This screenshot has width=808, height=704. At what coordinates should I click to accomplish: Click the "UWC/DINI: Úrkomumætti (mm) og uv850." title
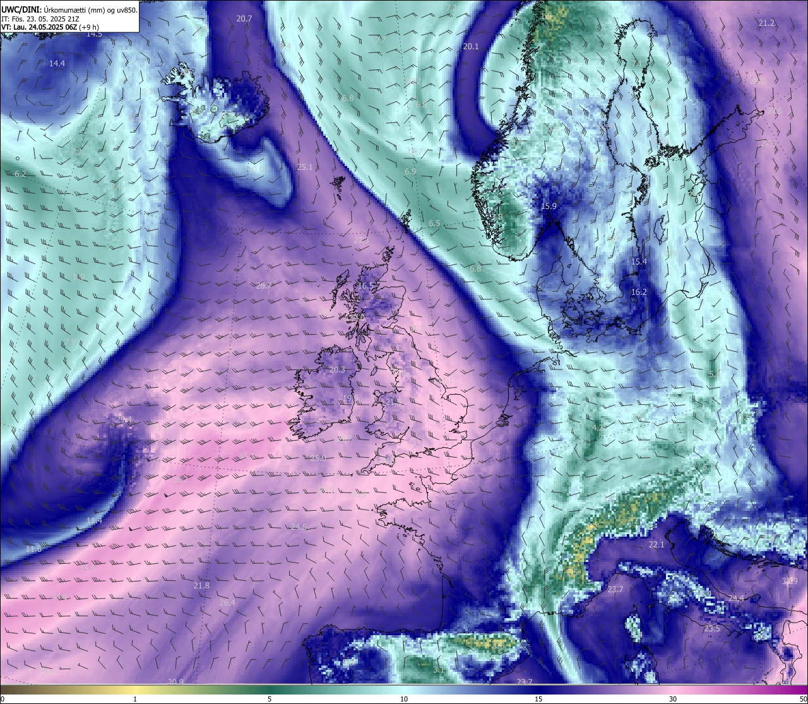tap(69, 10)
